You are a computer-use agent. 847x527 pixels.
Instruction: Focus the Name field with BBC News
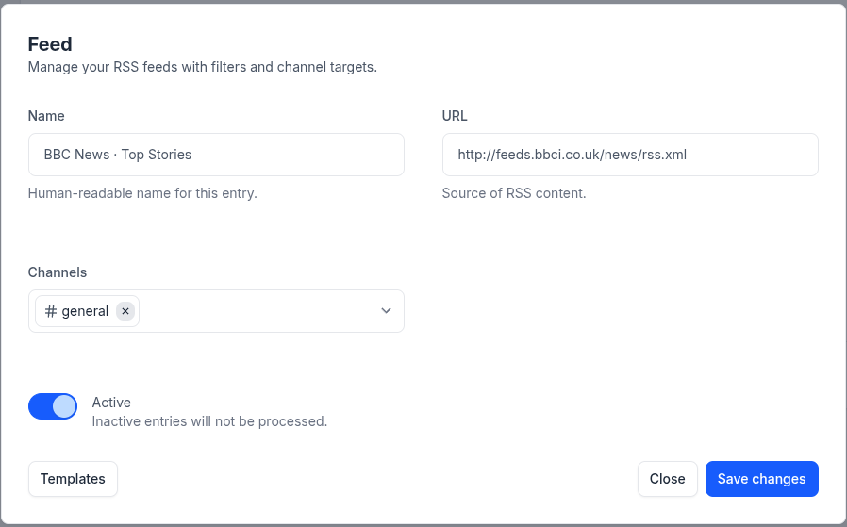[216, 155]
